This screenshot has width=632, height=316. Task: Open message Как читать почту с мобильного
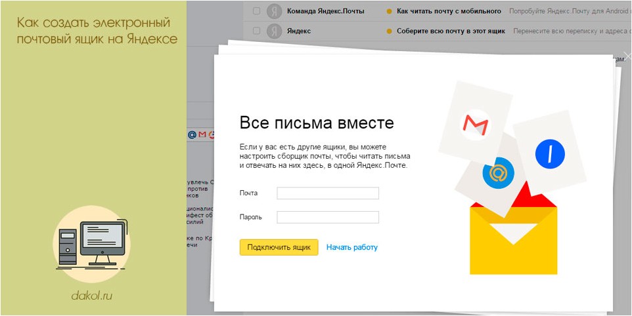coord(449,11)
